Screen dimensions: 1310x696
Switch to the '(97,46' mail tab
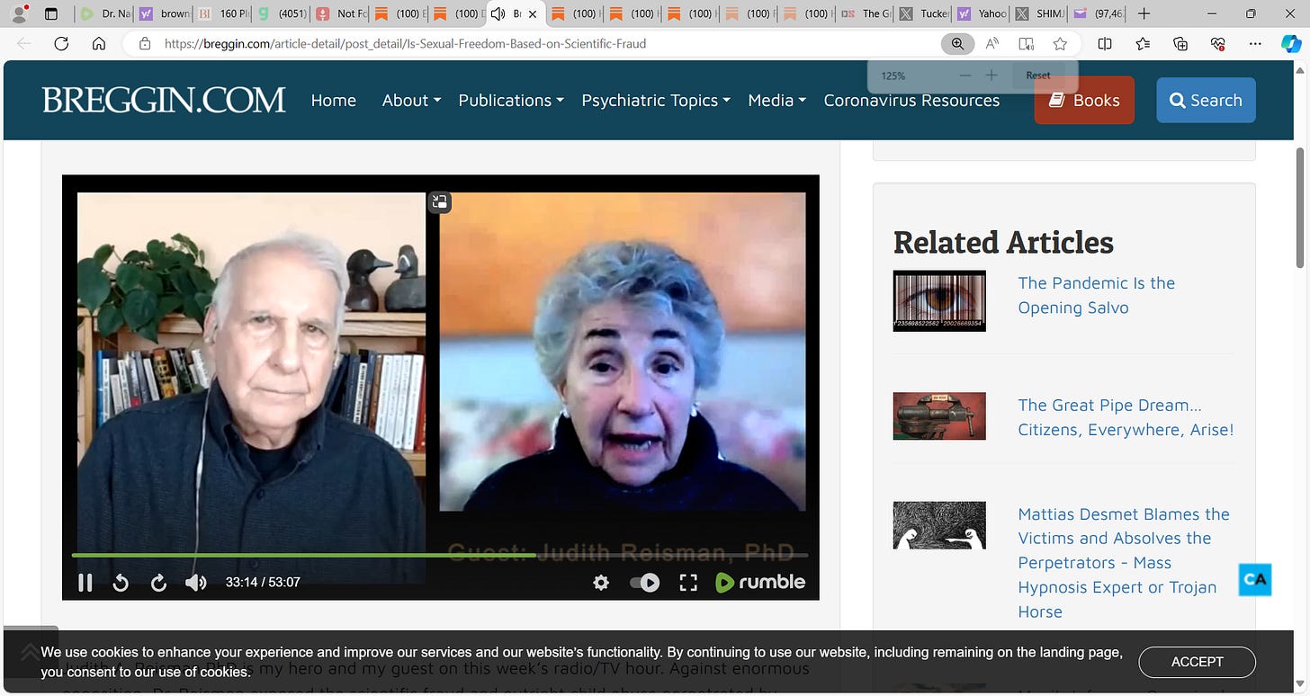(1097, 13)
